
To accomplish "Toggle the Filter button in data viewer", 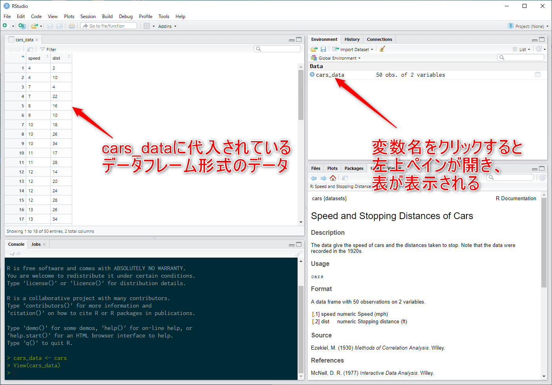I will coord(48,50).
